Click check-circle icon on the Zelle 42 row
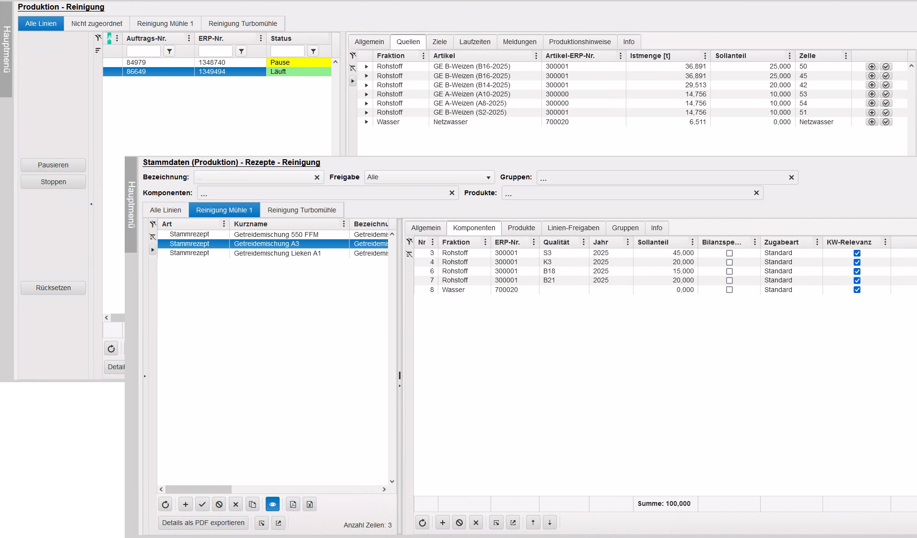Image resolution: width=917 pixels, height=538 pixels. coord(886,85)
